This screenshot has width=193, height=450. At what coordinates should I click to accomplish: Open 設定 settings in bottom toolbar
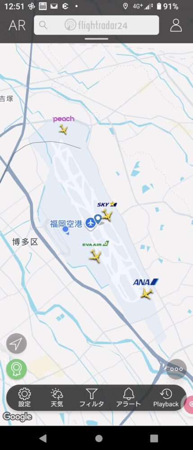(25, 398)
